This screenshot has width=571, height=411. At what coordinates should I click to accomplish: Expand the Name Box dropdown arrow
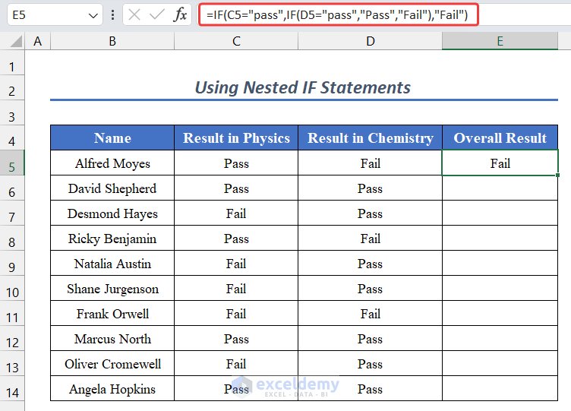93,15
